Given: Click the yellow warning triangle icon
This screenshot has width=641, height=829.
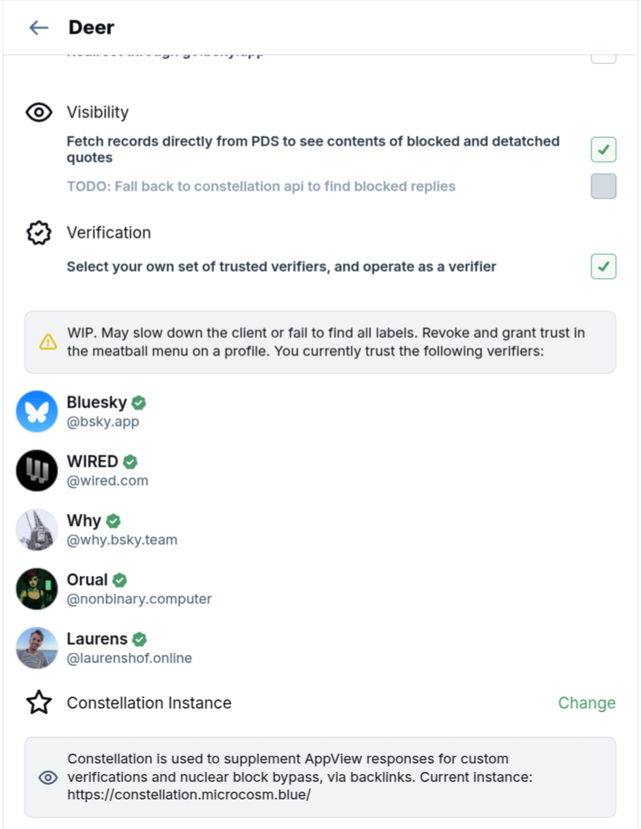Looking at the screenshot, I should click(48, 342).
